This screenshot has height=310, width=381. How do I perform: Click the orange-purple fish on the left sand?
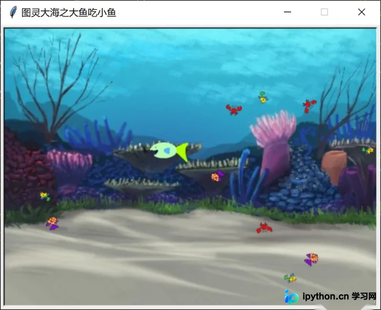pos(52,223)
